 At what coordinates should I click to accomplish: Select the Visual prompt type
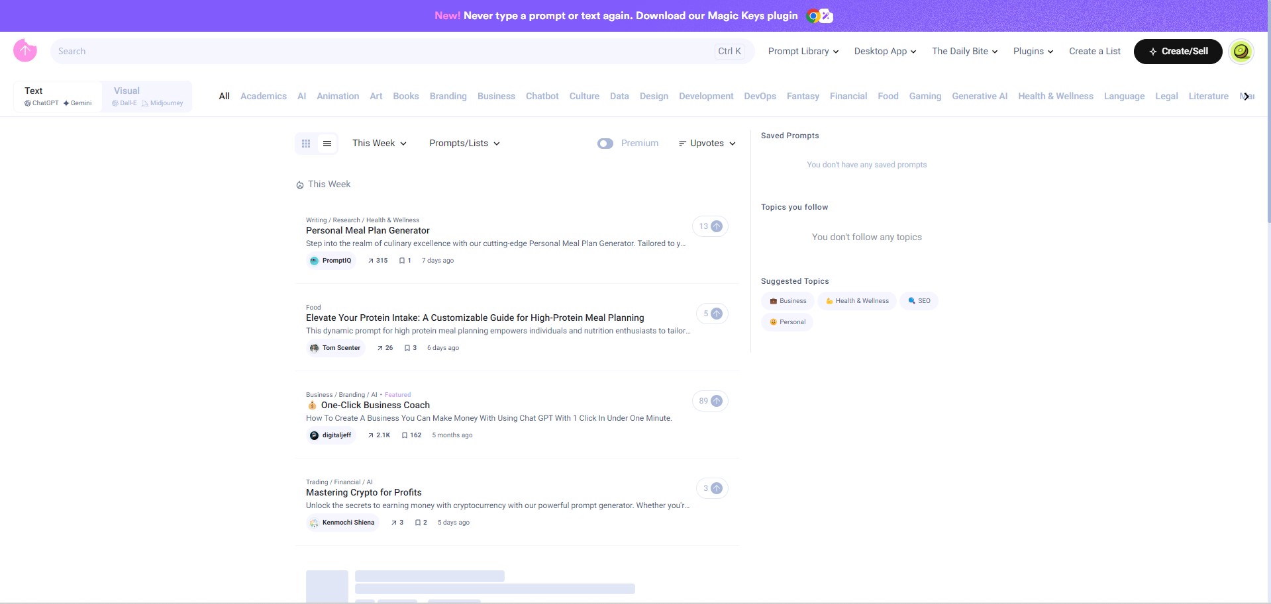pyautogui.click(x=147, y=96)
